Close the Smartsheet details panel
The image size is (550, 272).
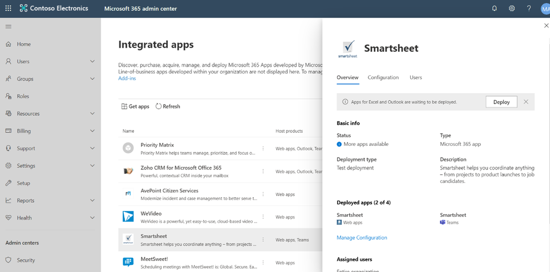tap(546, 26)
